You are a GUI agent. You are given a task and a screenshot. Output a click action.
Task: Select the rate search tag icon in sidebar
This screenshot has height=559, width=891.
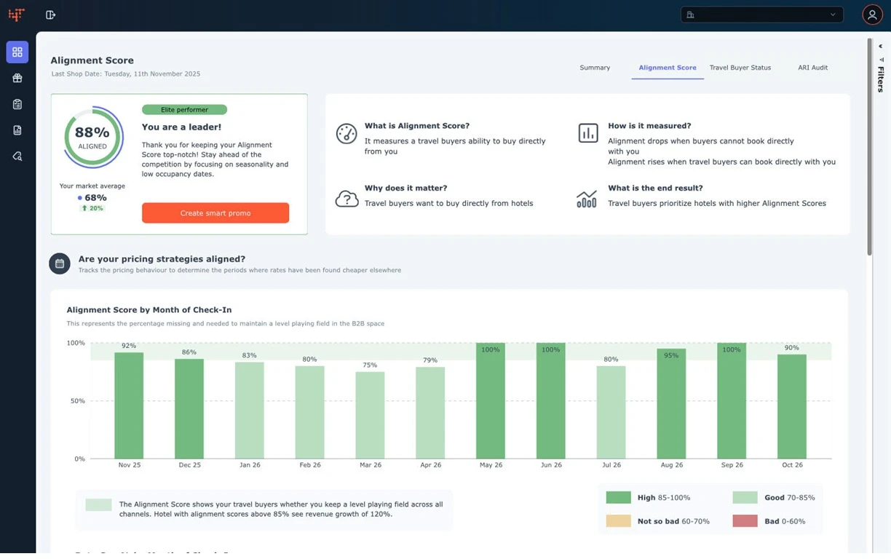pos(17,156)
